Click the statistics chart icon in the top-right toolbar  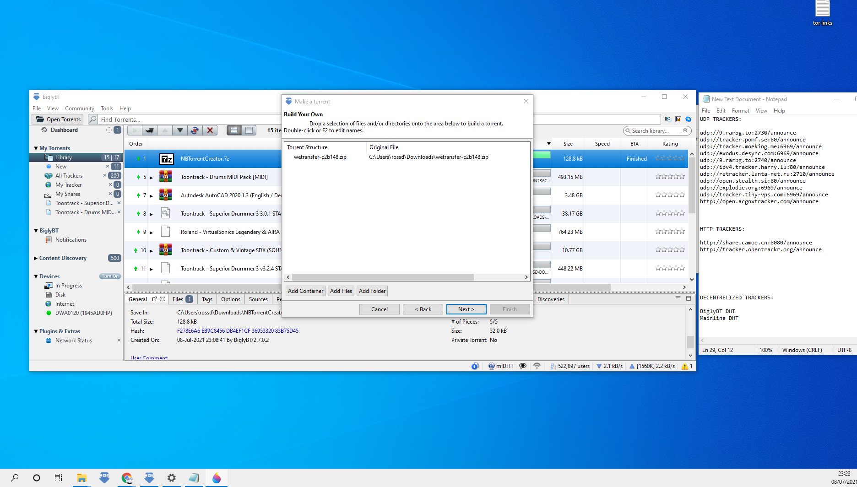click(x=678, y=119)
